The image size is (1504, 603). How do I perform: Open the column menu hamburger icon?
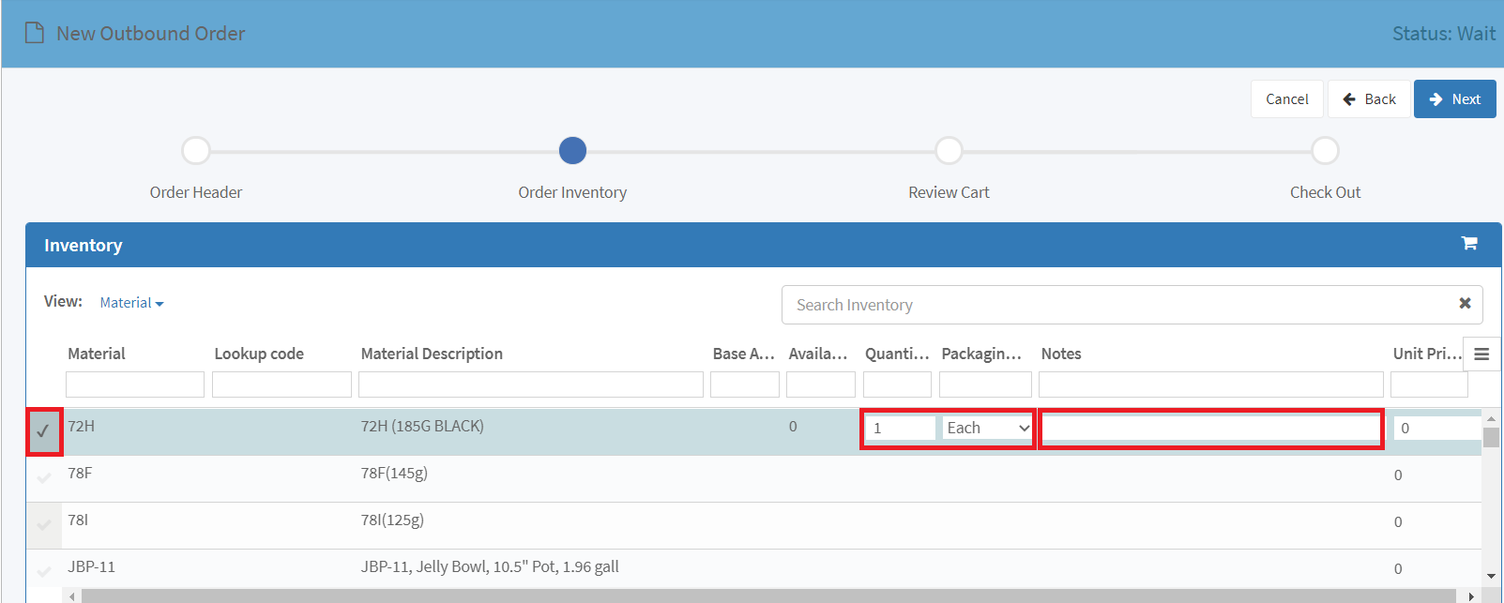[x=1481, y=354]
